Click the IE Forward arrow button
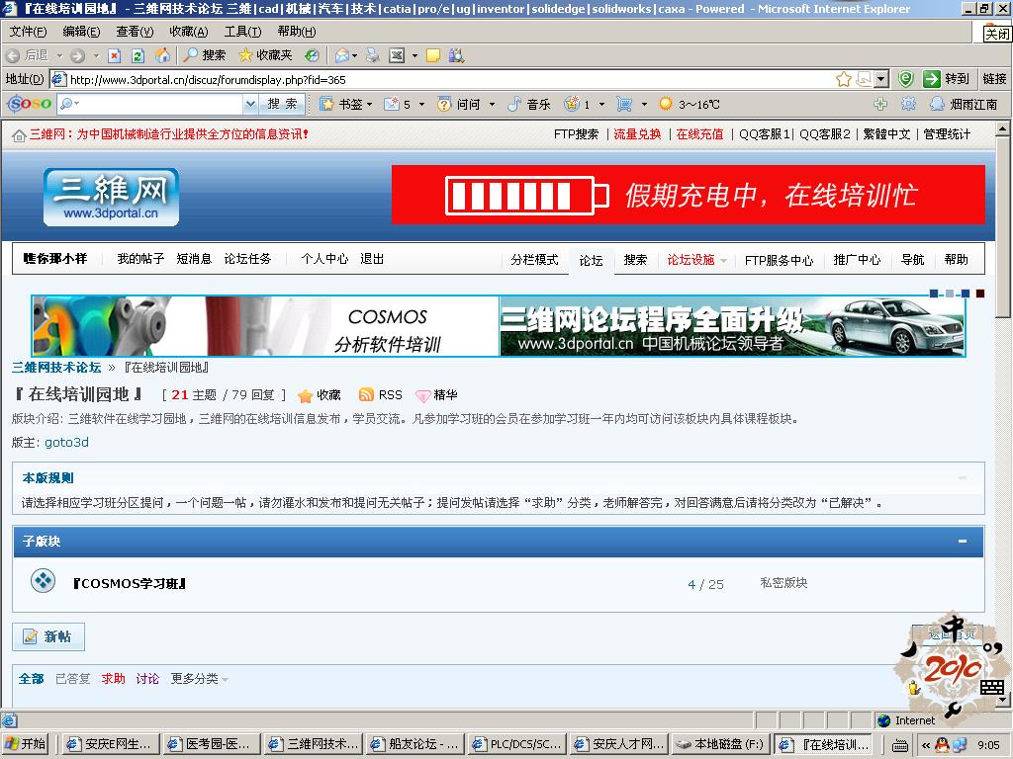Viewport: 1013px width, 759px height. click(77, 55)
